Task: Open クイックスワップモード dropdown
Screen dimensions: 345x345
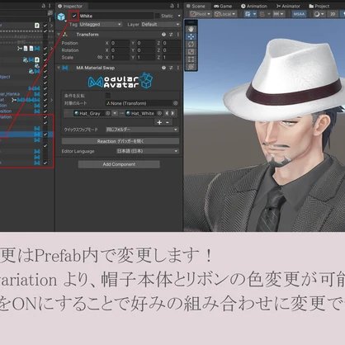Action: [142, 130]
